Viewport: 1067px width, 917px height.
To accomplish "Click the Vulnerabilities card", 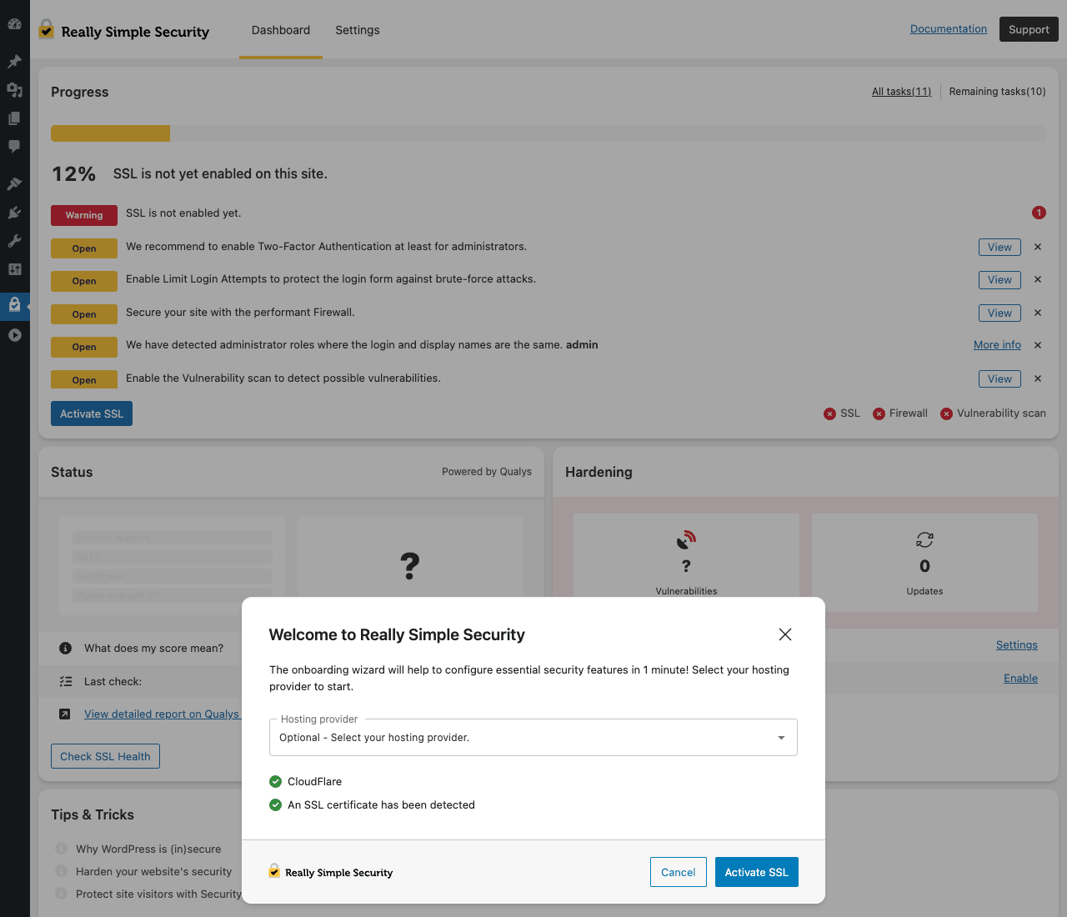I will [686, 555].
